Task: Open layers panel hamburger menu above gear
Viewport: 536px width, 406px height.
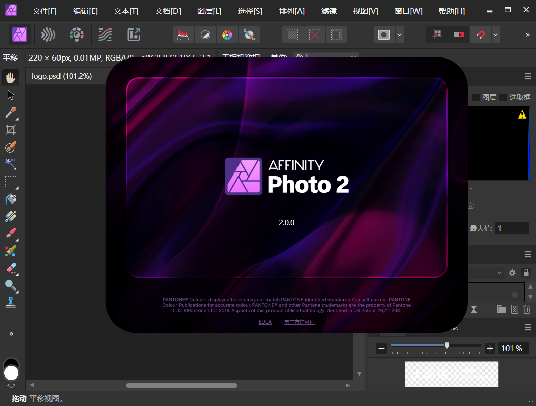Action: (x=528, y=254)
